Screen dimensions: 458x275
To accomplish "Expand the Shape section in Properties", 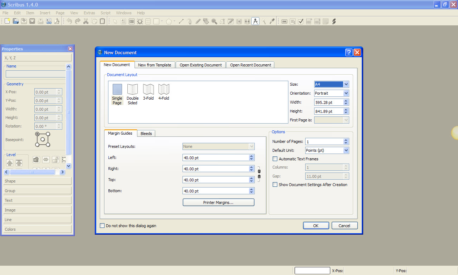I will coord(38,181).
